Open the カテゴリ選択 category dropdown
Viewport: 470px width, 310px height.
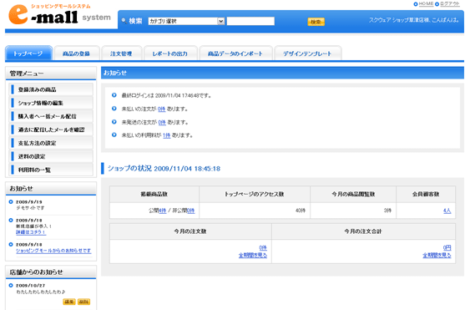(186, 21)
